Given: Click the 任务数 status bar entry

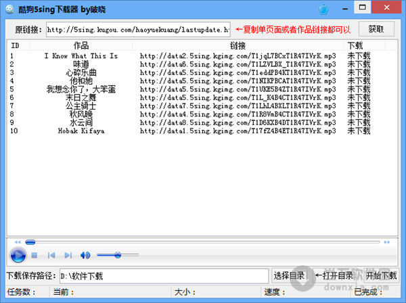Looking at the screenshot, I should point(21,292).
